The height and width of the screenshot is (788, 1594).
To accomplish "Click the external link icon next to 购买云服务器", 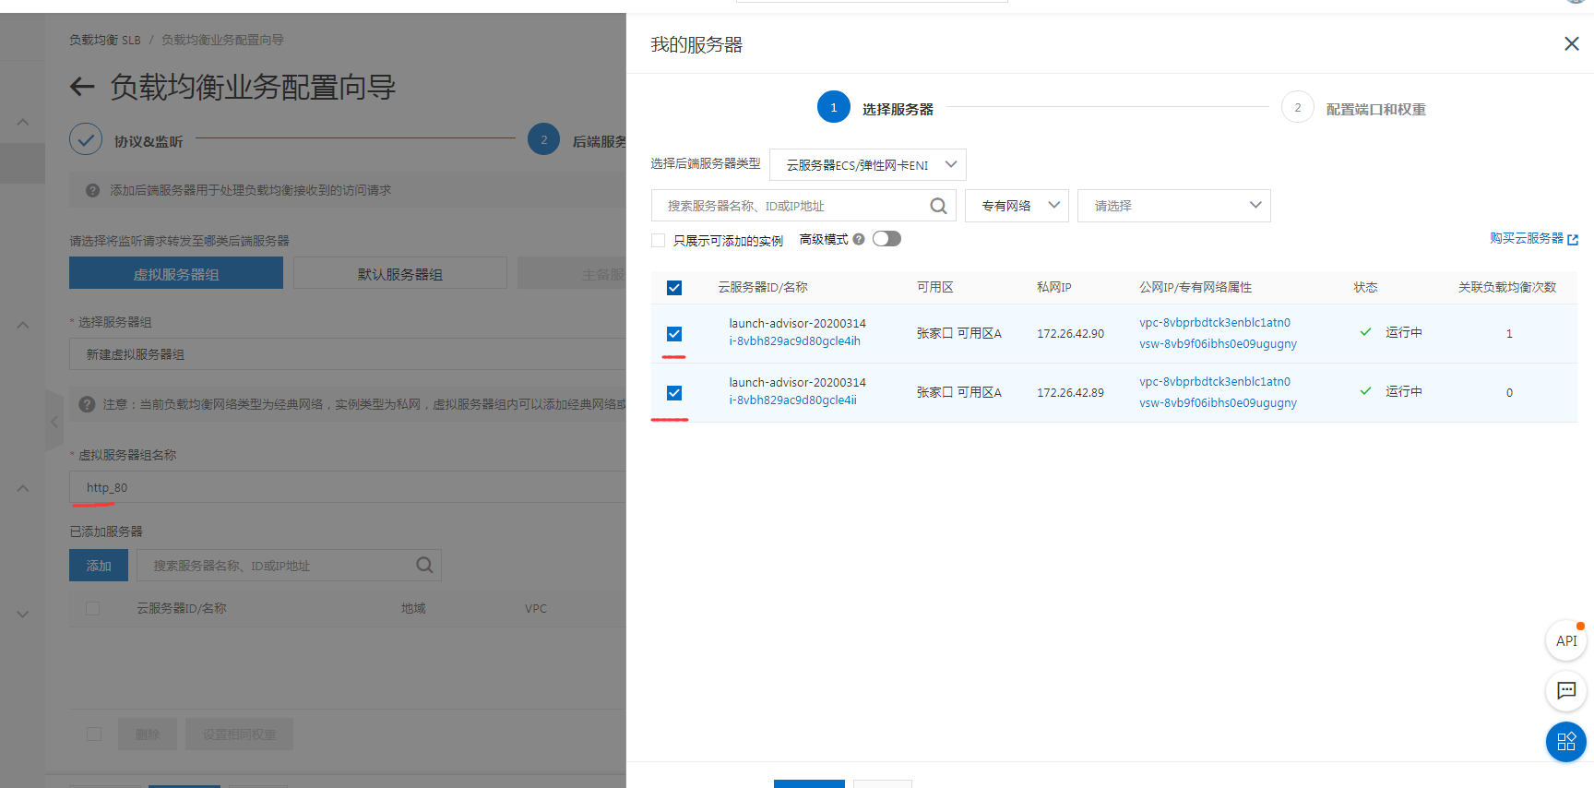I will (x=1573, y=240).
